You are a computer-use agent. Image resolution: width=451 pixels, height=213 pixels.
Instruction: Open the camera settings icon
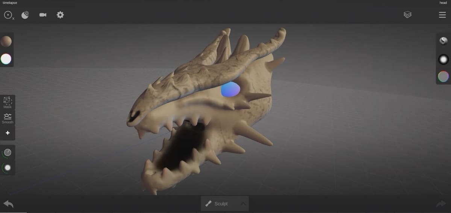pos(43,15)
